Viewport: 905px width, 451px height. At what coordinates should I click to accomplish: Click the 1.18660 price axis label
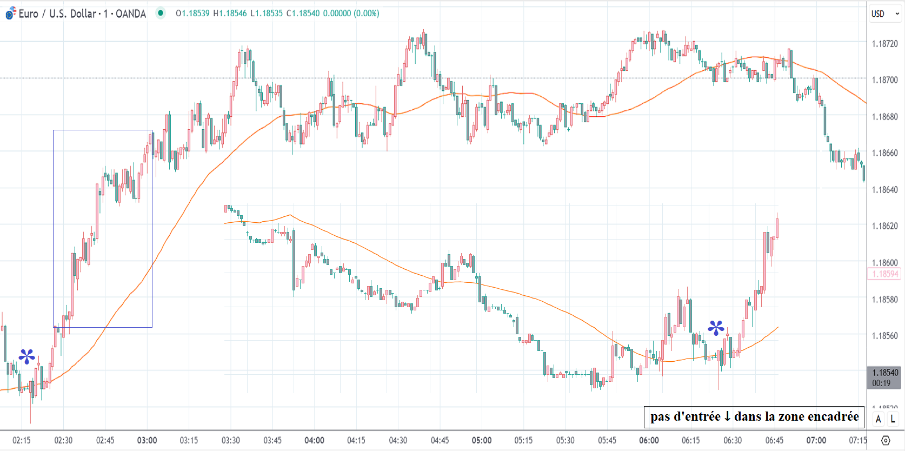[x=884, y=153]
